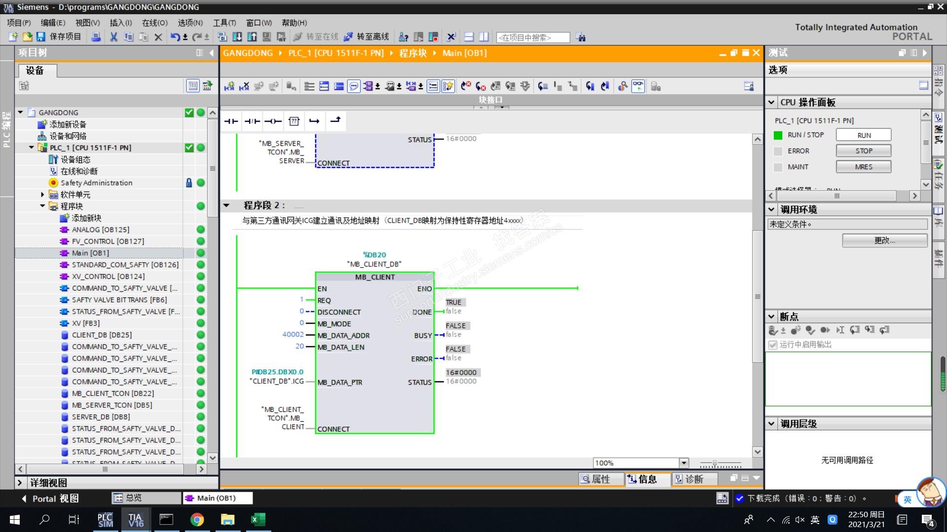Open the 在线(O) menu
Screen dimensions: 947x532
[x=154, y=23]
